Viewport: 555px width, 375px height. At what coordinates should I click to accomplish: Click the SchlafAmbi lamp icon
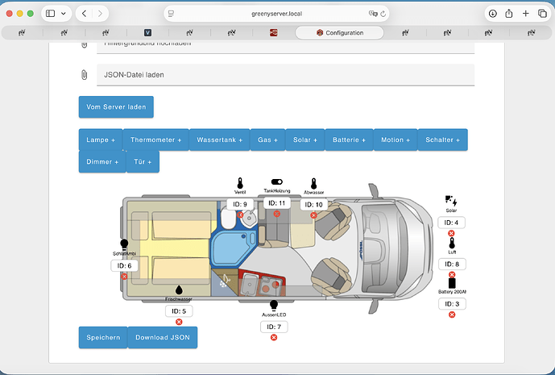tap(124, 244)
